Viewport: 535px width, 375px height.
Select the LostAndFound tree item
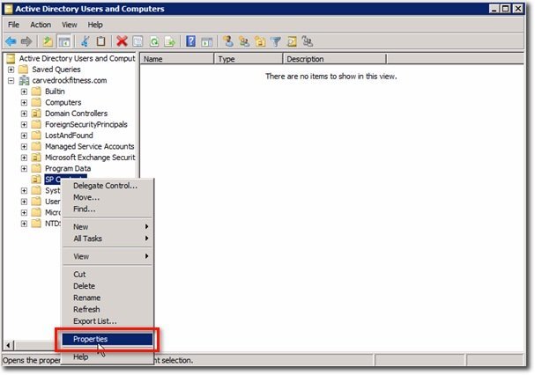pyautogui.click(x=69, y=136)
